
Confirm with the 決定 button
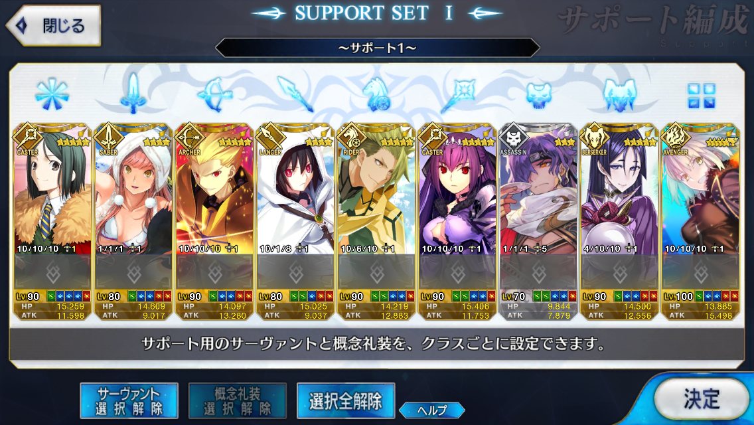click(701, 398)
